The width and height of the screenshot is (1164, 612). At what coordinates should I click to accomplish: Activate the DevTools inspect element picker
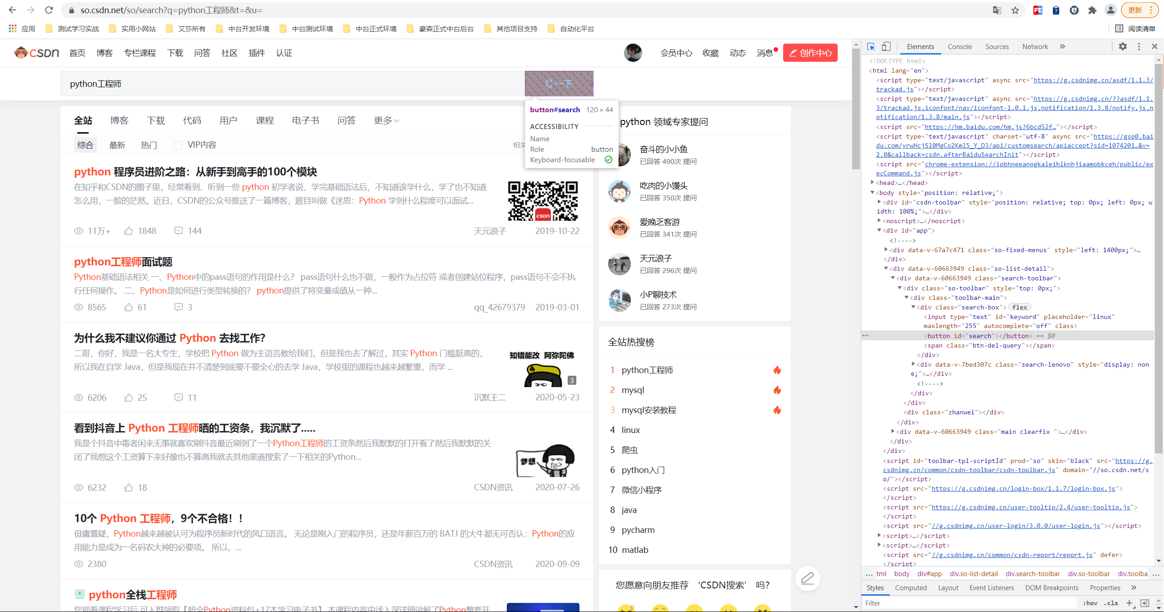click(x=871, y=46)
